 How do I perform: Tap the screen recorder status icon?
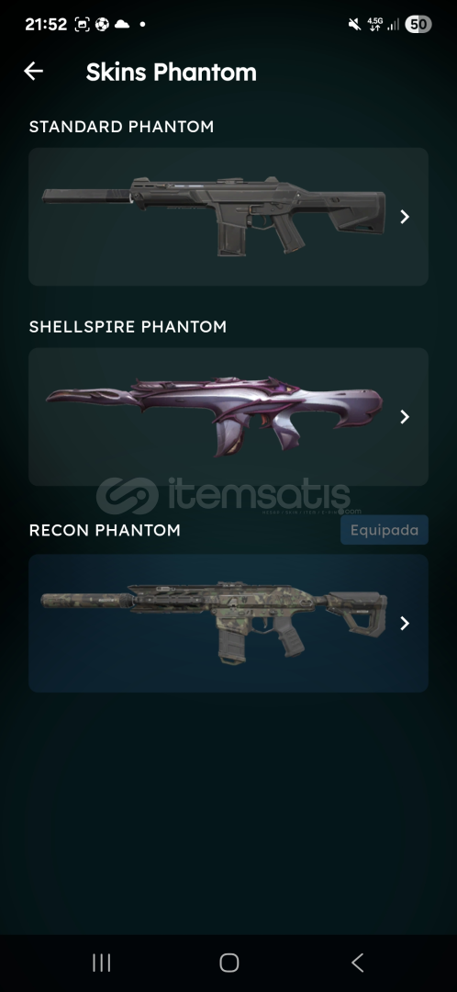(x=83, y=25)
